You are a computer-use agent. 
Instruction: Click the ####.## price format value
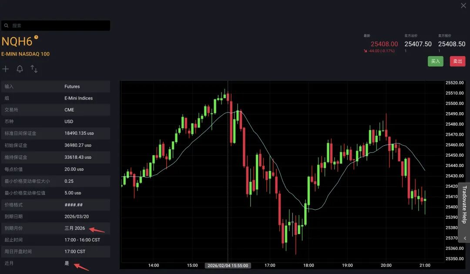(74, 205)
